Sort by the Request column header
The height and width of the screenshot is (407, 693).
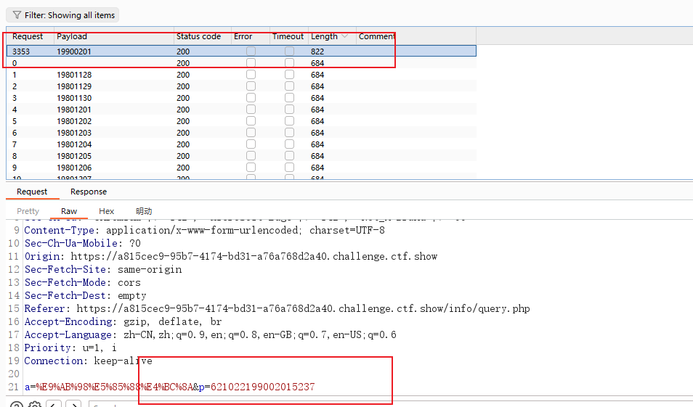[28, 36]
